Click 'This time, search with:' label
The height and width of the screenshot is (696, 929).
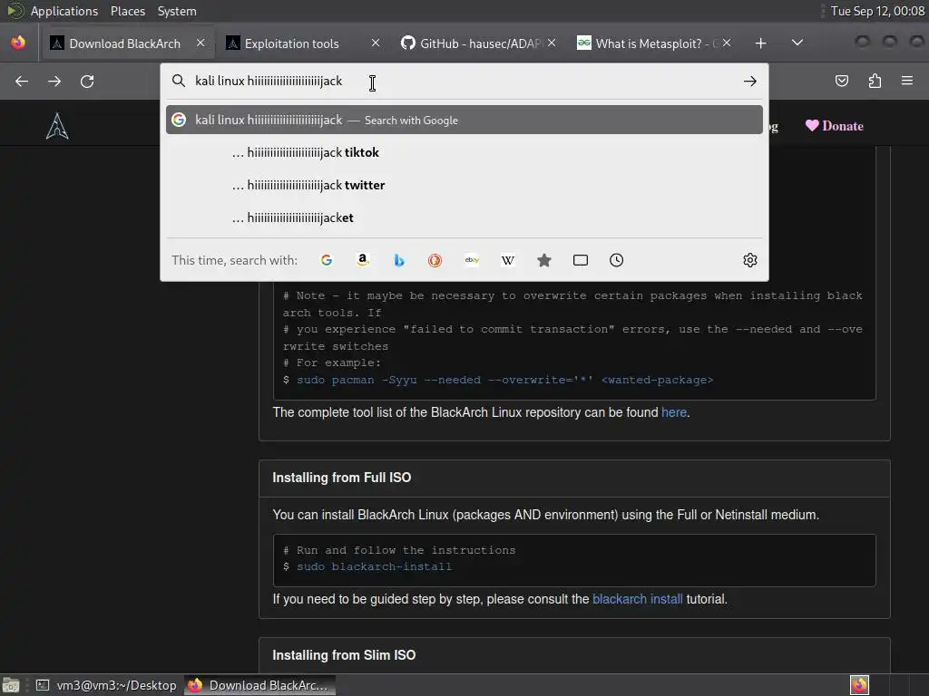tap(235, 260)
